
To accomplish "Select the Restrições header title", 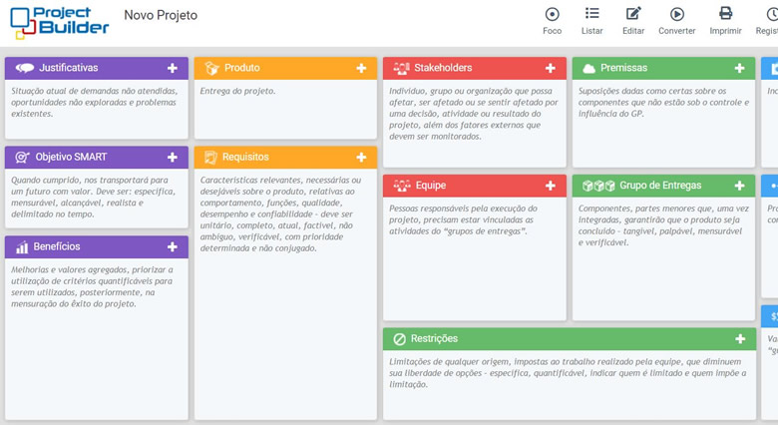I will (434, 338).
